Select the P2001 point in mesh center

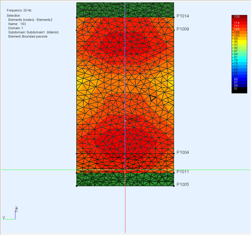tap(126, 121)
